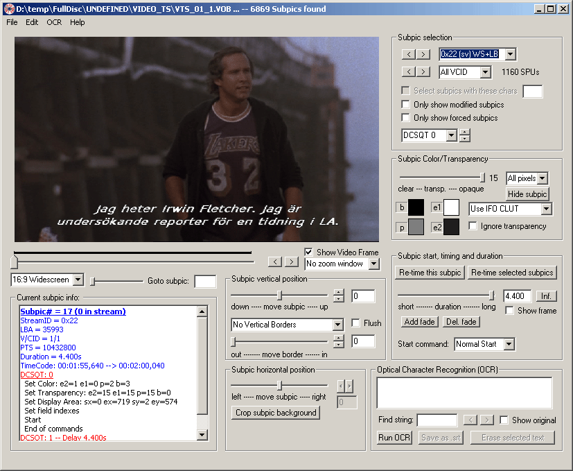Screen dimensions: 573x471
Task: Click the black b color swatch
Action: click(x=416, y=207)
